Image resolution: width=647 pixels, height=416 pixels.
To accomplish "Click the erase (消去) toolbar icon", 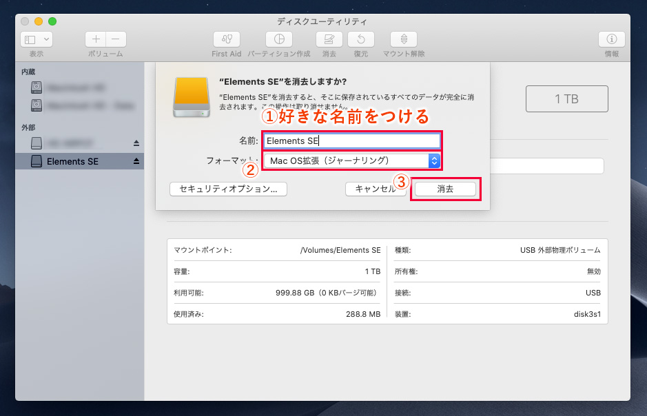I will coord(329,39).
